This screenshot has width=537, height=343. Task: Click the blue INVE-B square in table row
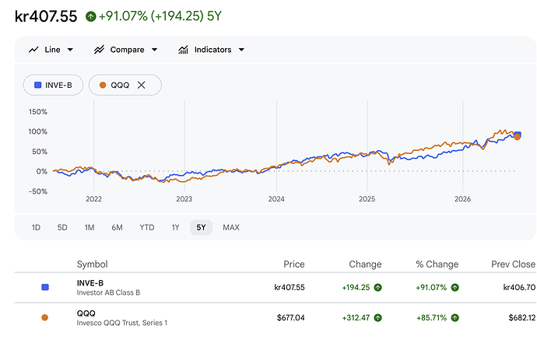45,287
